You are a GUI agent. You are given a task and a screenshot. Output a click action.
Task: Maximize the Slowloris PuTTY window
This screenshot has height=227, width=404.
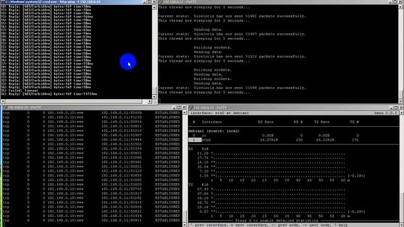coord(396,2)
